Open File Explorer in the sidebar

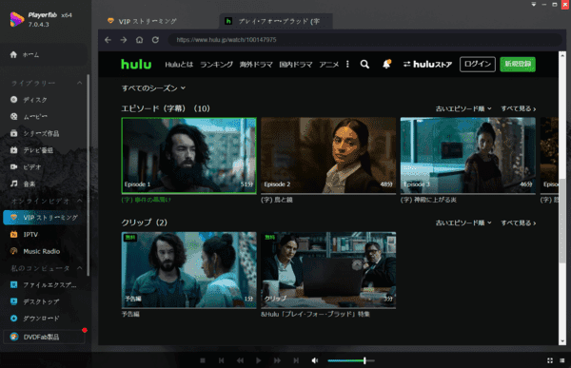point(44,284)
